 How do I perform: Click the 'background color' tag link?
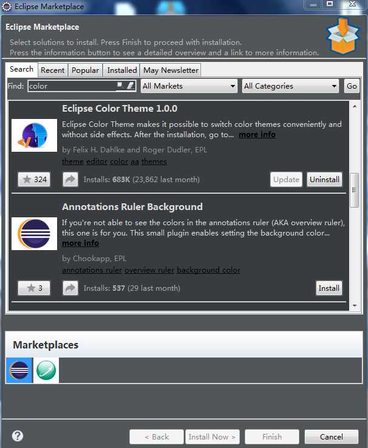tap(208, 270)
